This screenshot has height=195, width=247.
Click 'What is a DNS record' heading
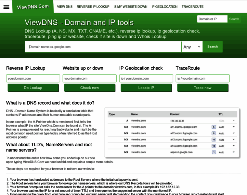(50, 103)
